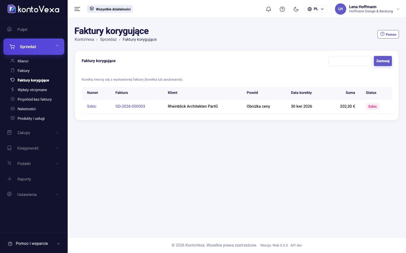Collapse the Sprzedaż sidebar section
This screenshot has height=253, width=406.
pos(34,47)
